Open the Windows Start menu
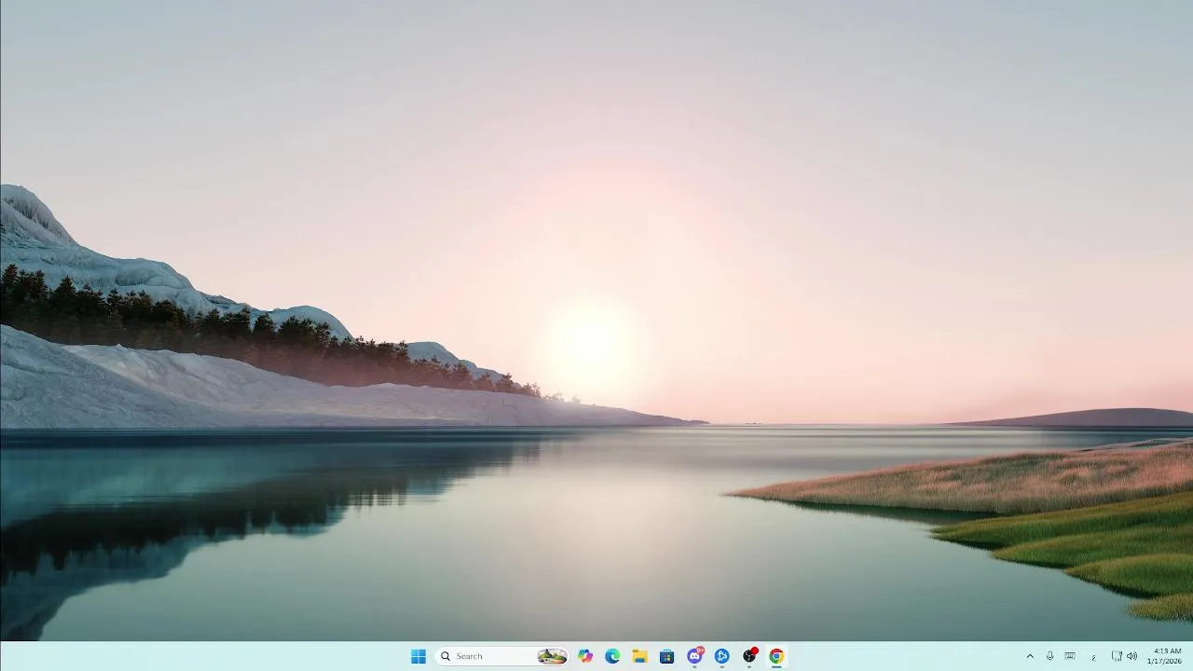The width and height of the screenshot is (1193, 671). coord(418,656)
